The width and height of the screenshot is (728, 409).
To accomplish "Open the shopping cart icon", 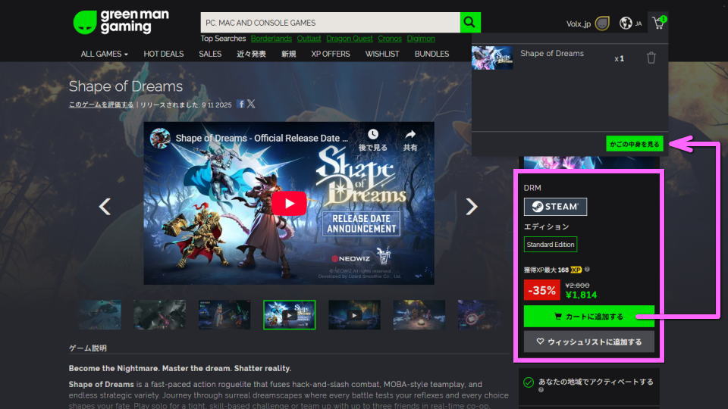I will point(659,23).
